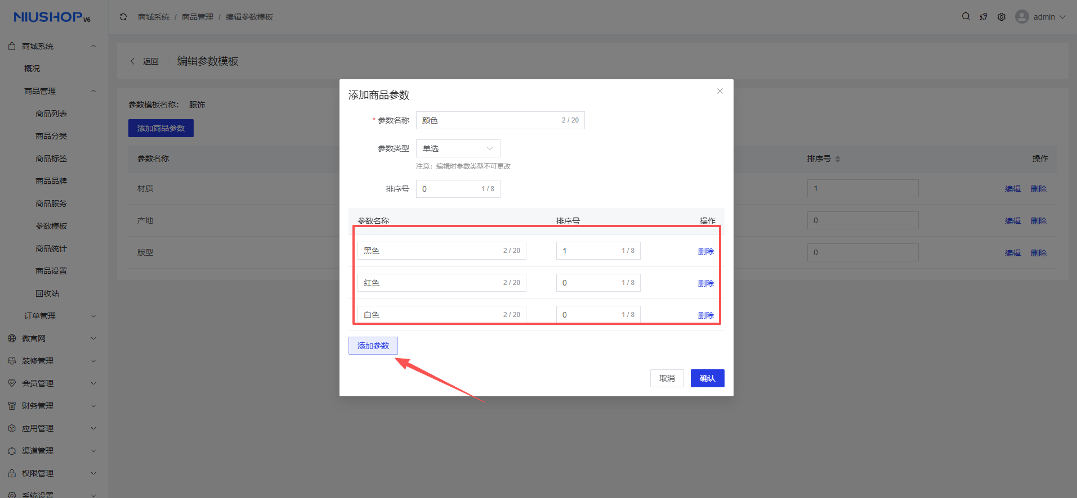Open the 参数类型 dropdown showing 单选
Viewport: 1077px width, 498px height.
coord(458,148)
